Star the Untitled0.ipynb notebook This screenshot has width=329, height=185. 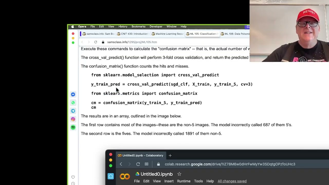[179, 174]
